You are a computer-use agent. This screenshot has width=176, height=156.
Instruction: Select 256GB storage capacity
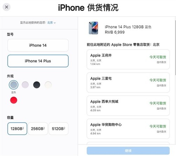pyautogui.click(x=38, y=129)
